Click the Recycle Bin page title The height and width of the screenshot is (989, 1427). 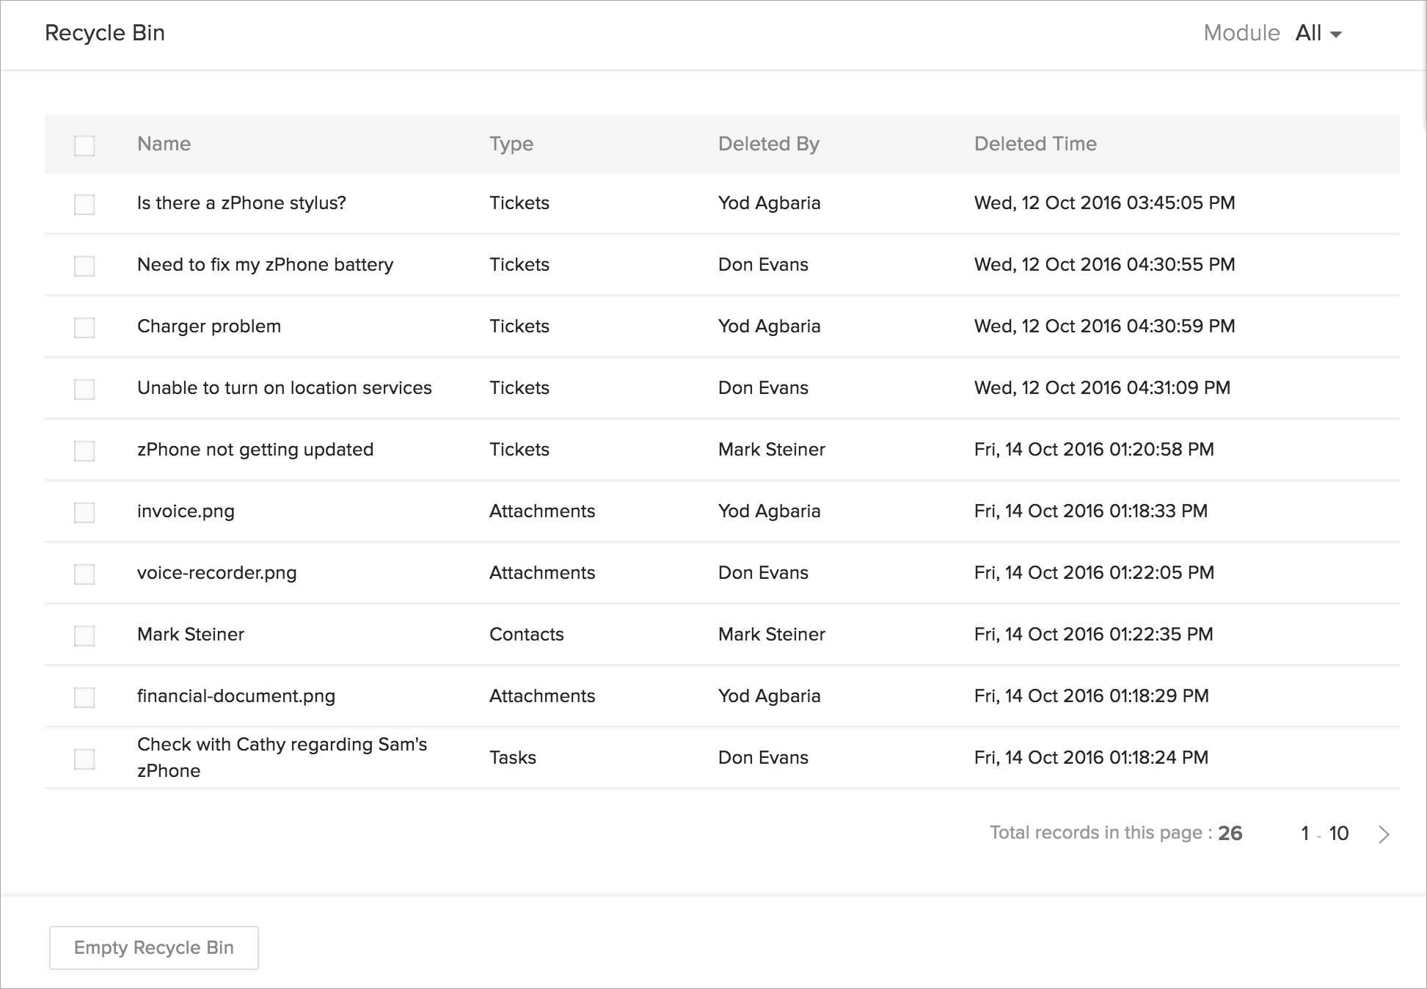tap(105, 33)
